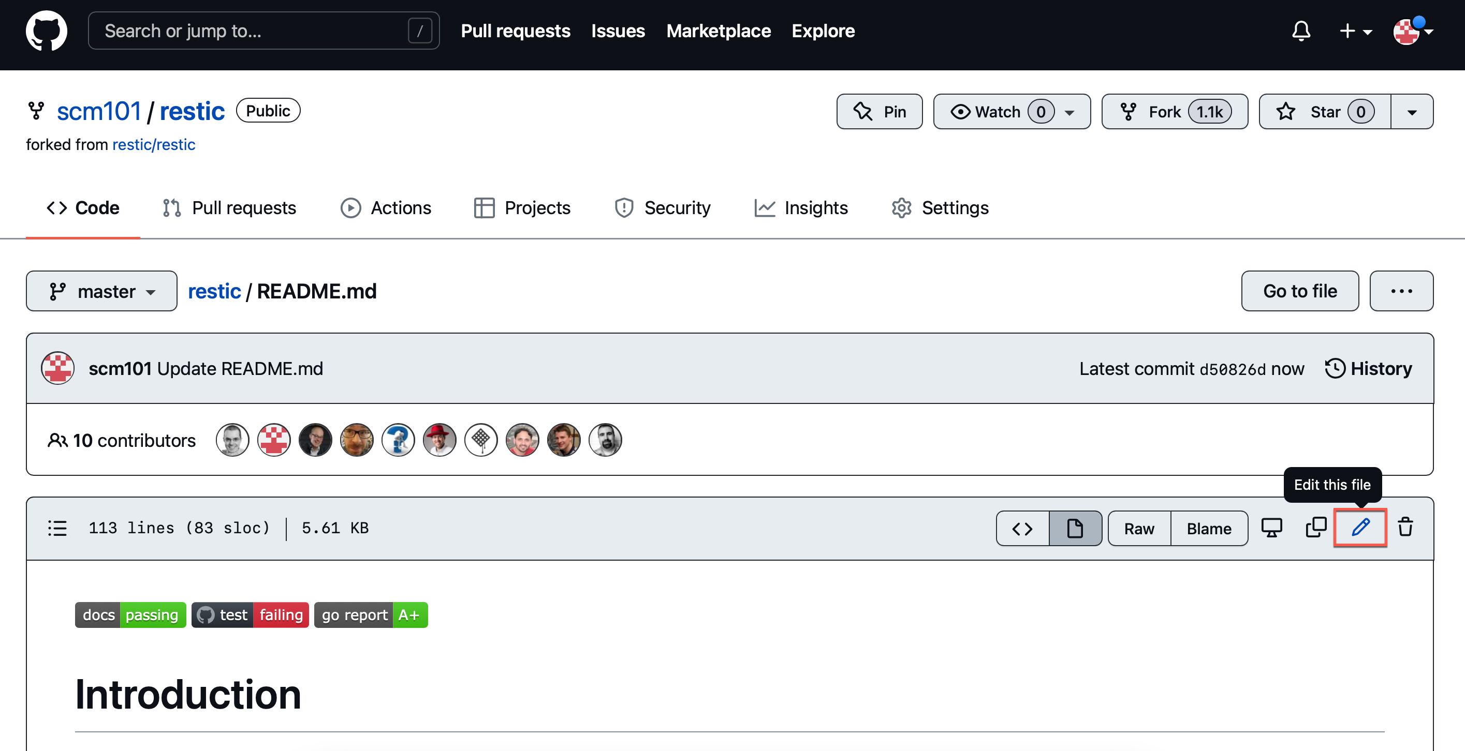Star the restic repository
Screen dimensions: 1465x751
click(x=1325, y=111)
